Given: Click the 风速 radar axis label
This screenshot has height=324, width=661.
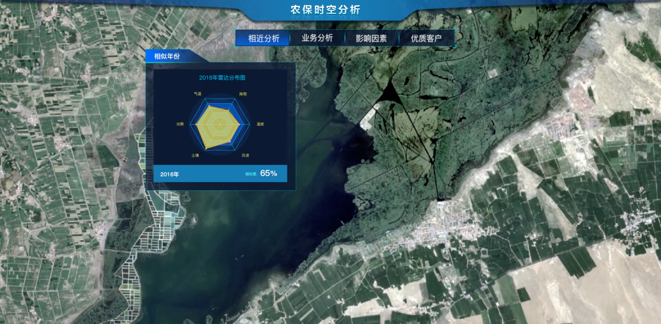Looking at the screenshot, I should click(x=245, y=155).
